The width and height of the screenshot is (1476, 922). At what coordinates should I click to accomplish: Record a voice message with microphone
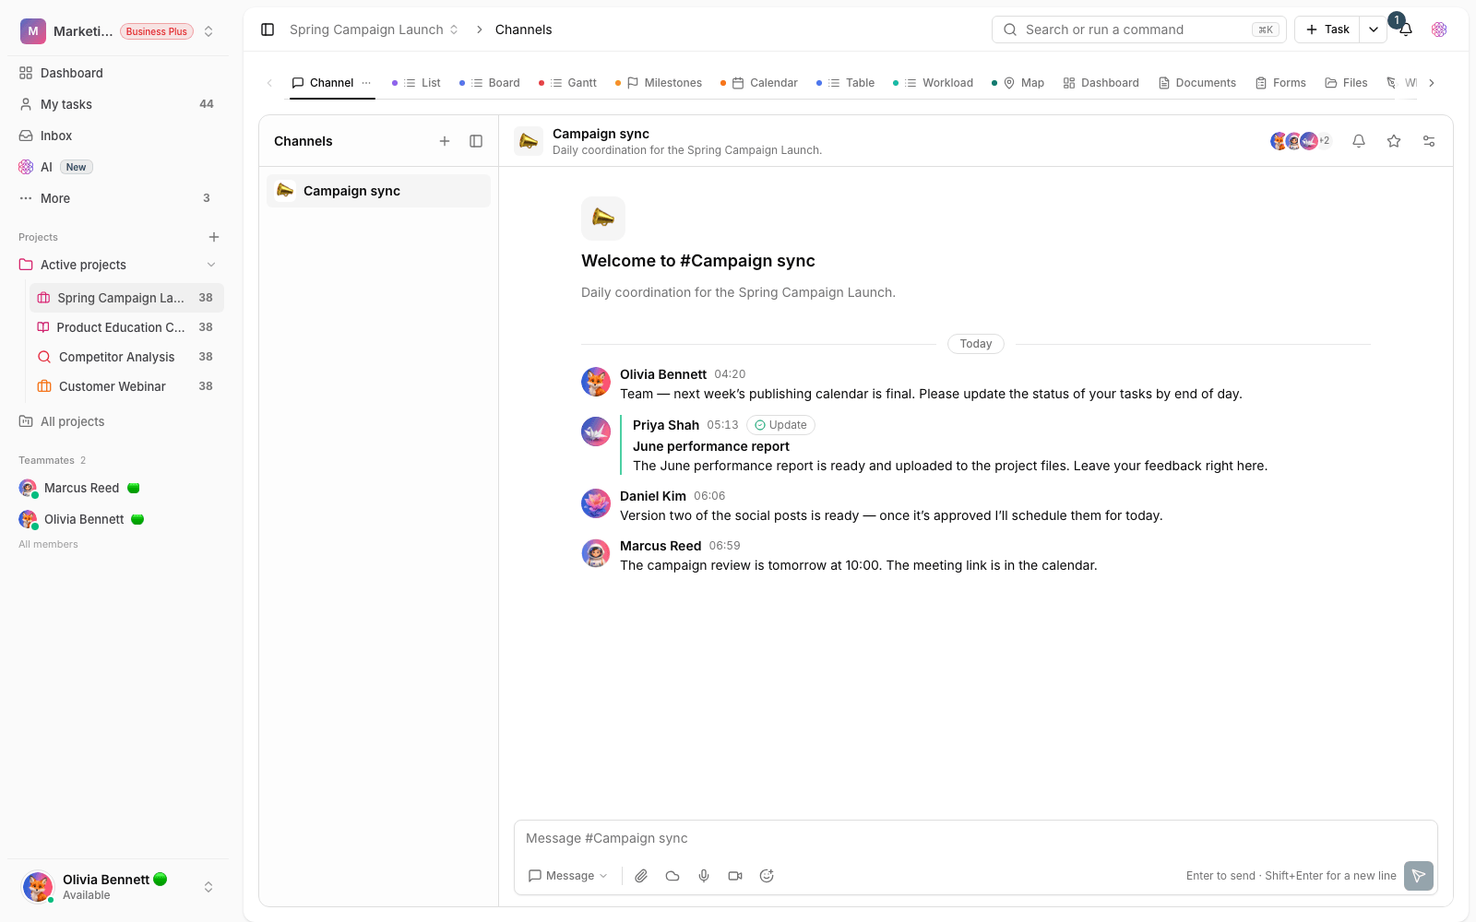pyautogui.click(x=704, y=876)
